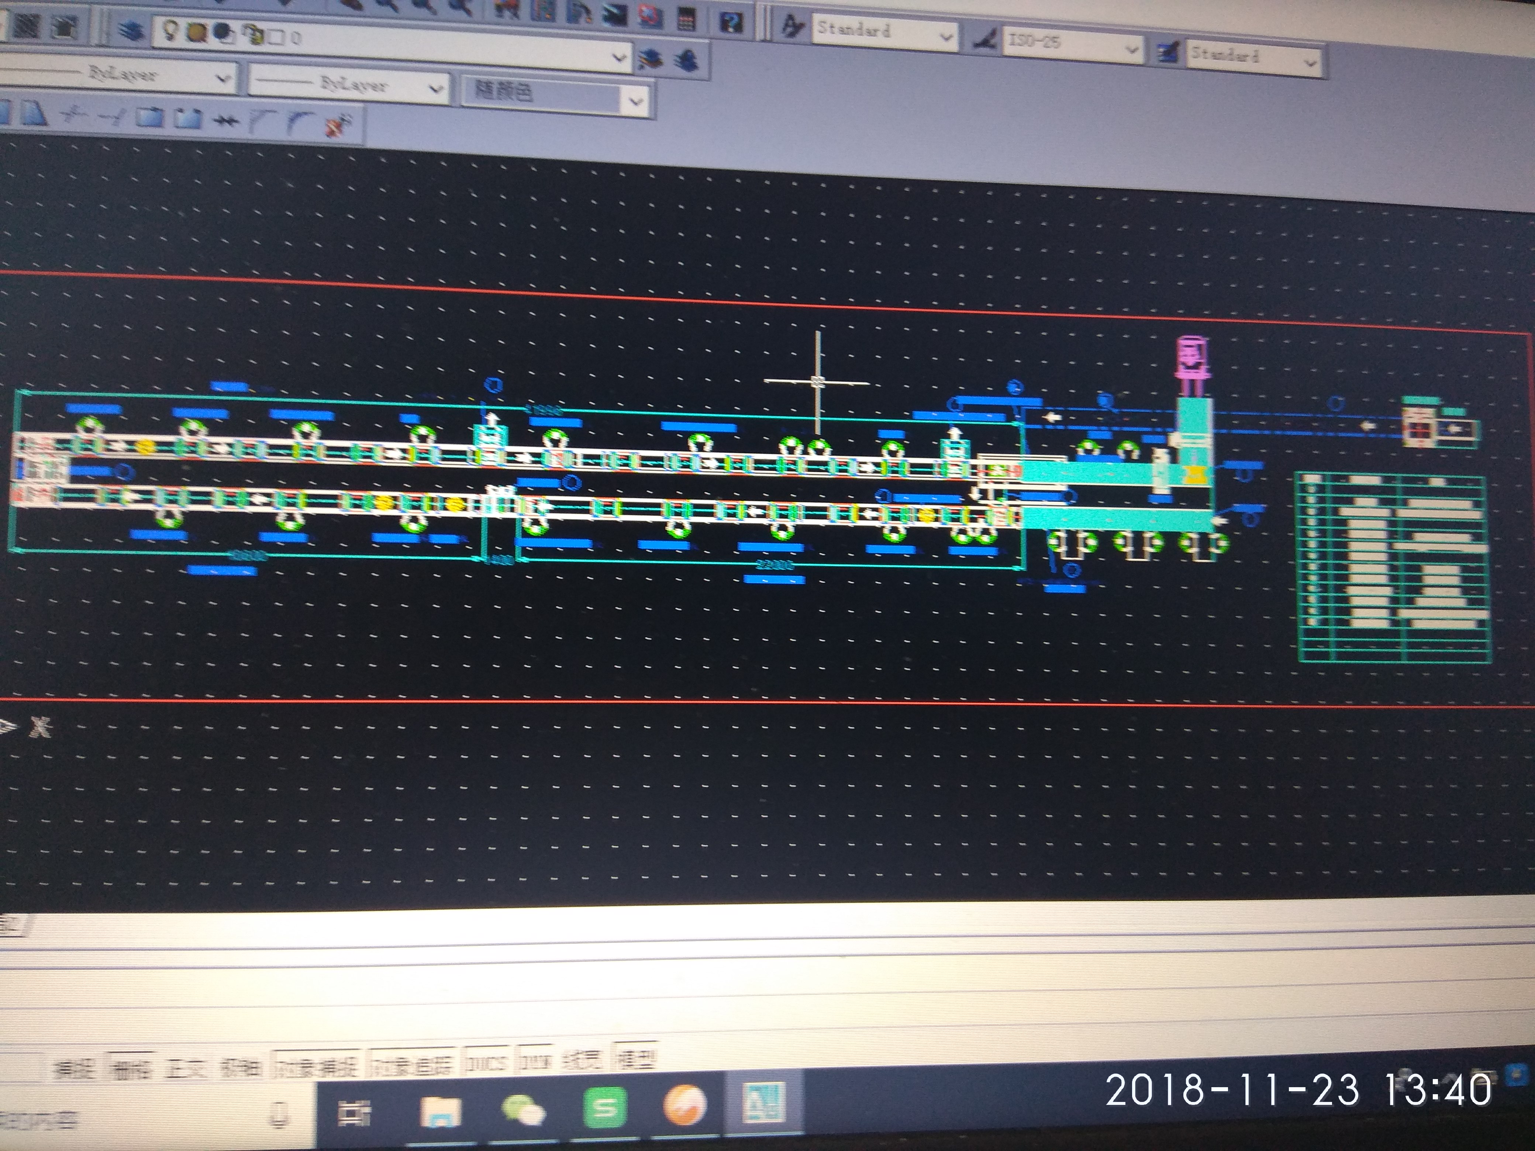Click the Layer Previous icon
Image resolution: width=1535 pixels, height=1151 pixels.
[x=651, y=59]
